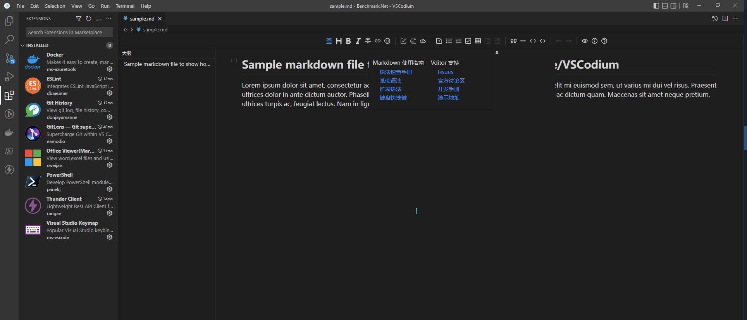Open the 语法速查手册 link
Screen dimensions: 747x320
[396, 72]
